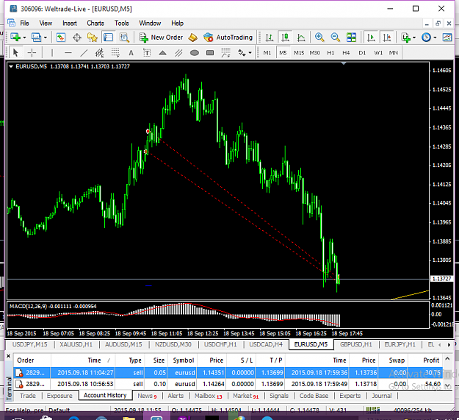This screenshot has height=420, width=459.
Task: Insert rectangle shape
Action: 210,53
